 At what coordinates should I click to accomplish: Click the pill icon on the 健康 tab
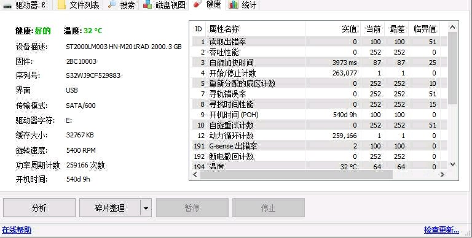[x=197, y=4]
